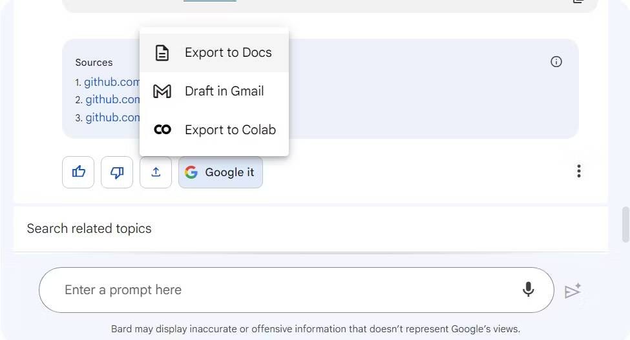
Task: Open the third github.com source link
Action: pos(112,117)
